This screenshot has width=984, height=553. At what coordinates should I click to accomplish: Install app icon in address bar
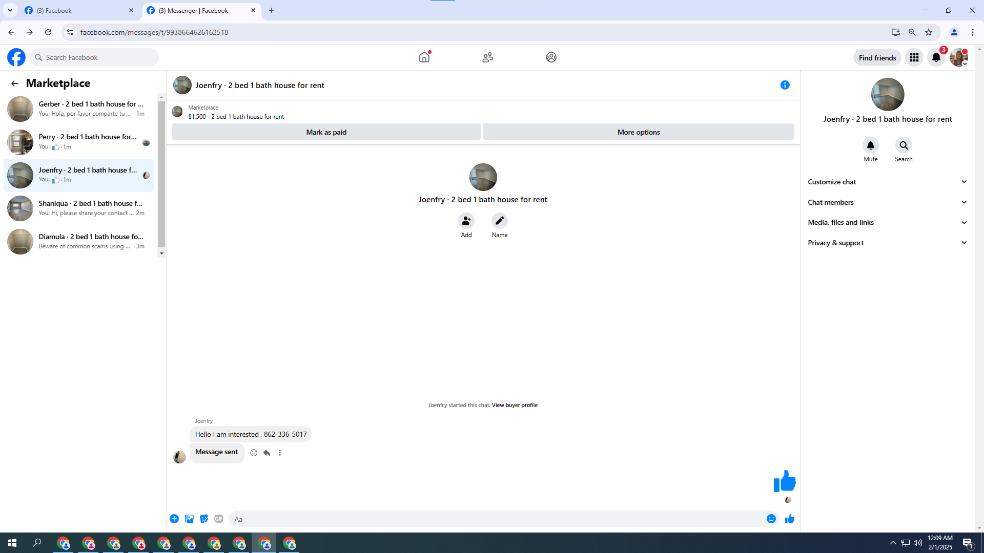coord(896,32)
